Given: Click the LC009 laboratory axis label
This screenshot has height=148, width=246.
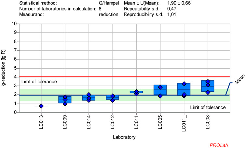Looking at the screenshot, I should (65, 122).
